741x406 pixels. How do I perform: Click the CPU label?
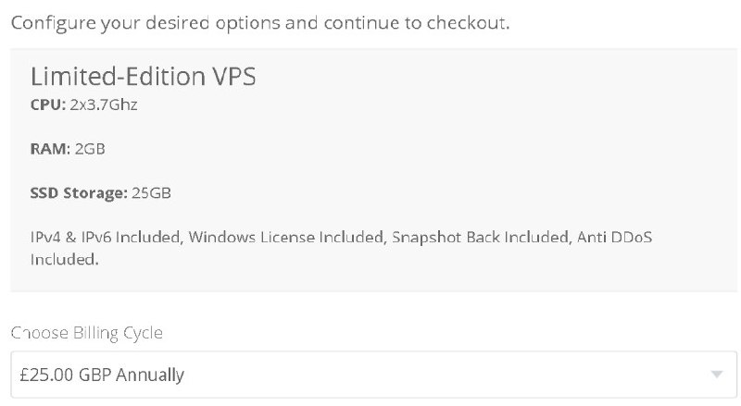(x=48, y=105)
